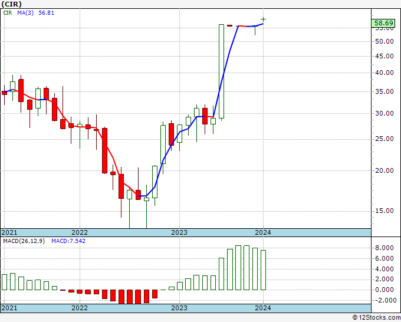
Task: Select the 35.00 price axis label
Action: pyautogui.click(x=384, y=91)
